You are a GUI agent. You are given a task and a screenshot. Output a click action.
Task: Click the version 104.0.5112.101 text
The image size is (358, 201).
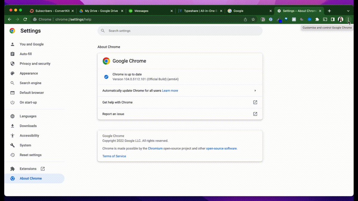point(145,79)
